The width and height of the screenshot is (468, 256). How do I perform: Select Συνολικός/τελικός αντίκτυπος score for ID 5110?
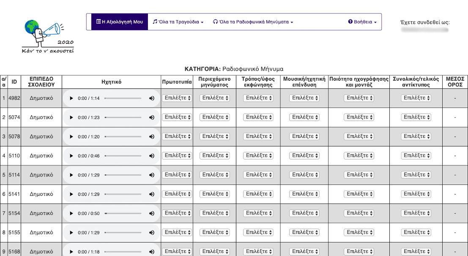(x=416, y=155)
